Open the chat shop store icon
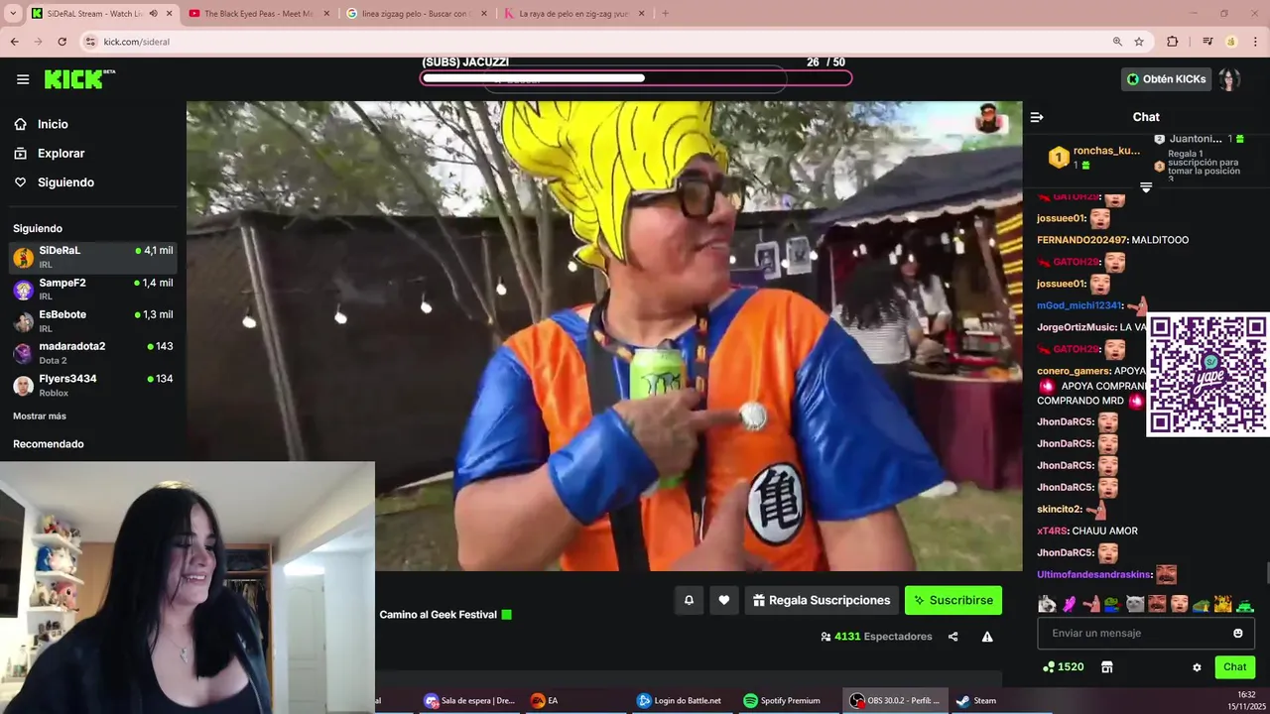1270x714 pixels. pyautogui.click(x=1107, y=667)
